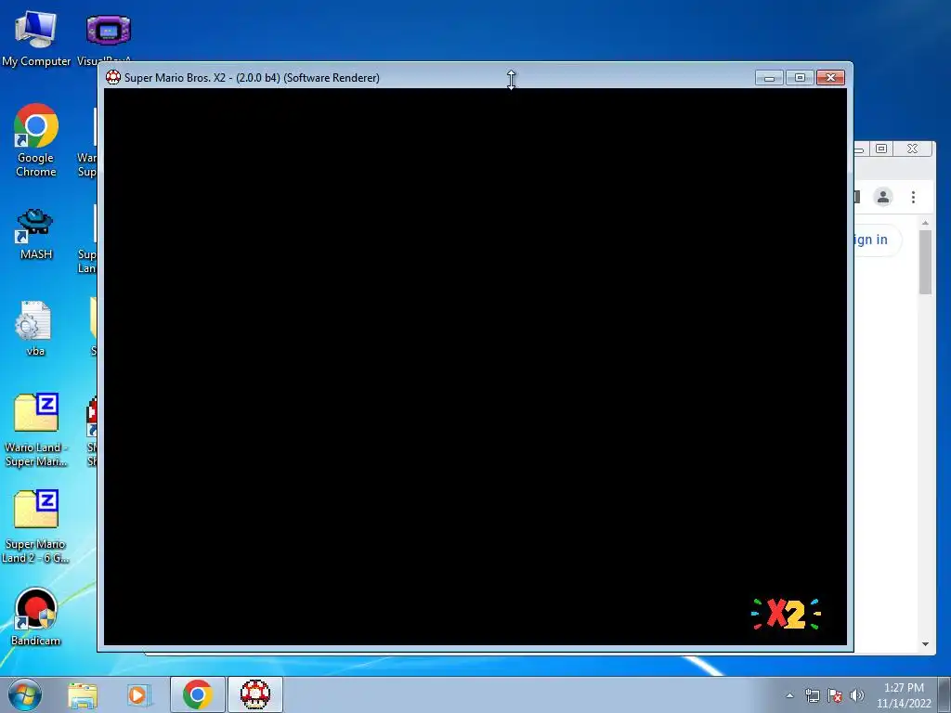This screenshot has width=951, height=713.
Task: Select the Wario Land - Super Mari... archive
Action: (x=36, y=429)
